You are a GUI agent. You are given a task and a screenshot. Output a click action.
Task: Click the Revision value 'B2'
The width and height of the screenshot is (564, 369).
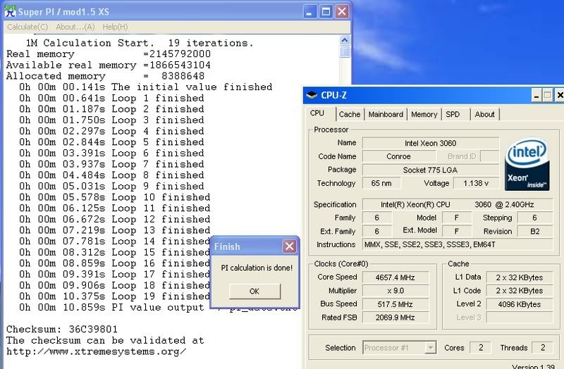tap(534, 232)
